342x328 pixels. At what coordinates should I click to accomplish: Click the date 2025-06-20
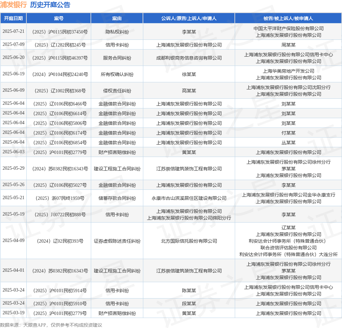tap(13, 57)
